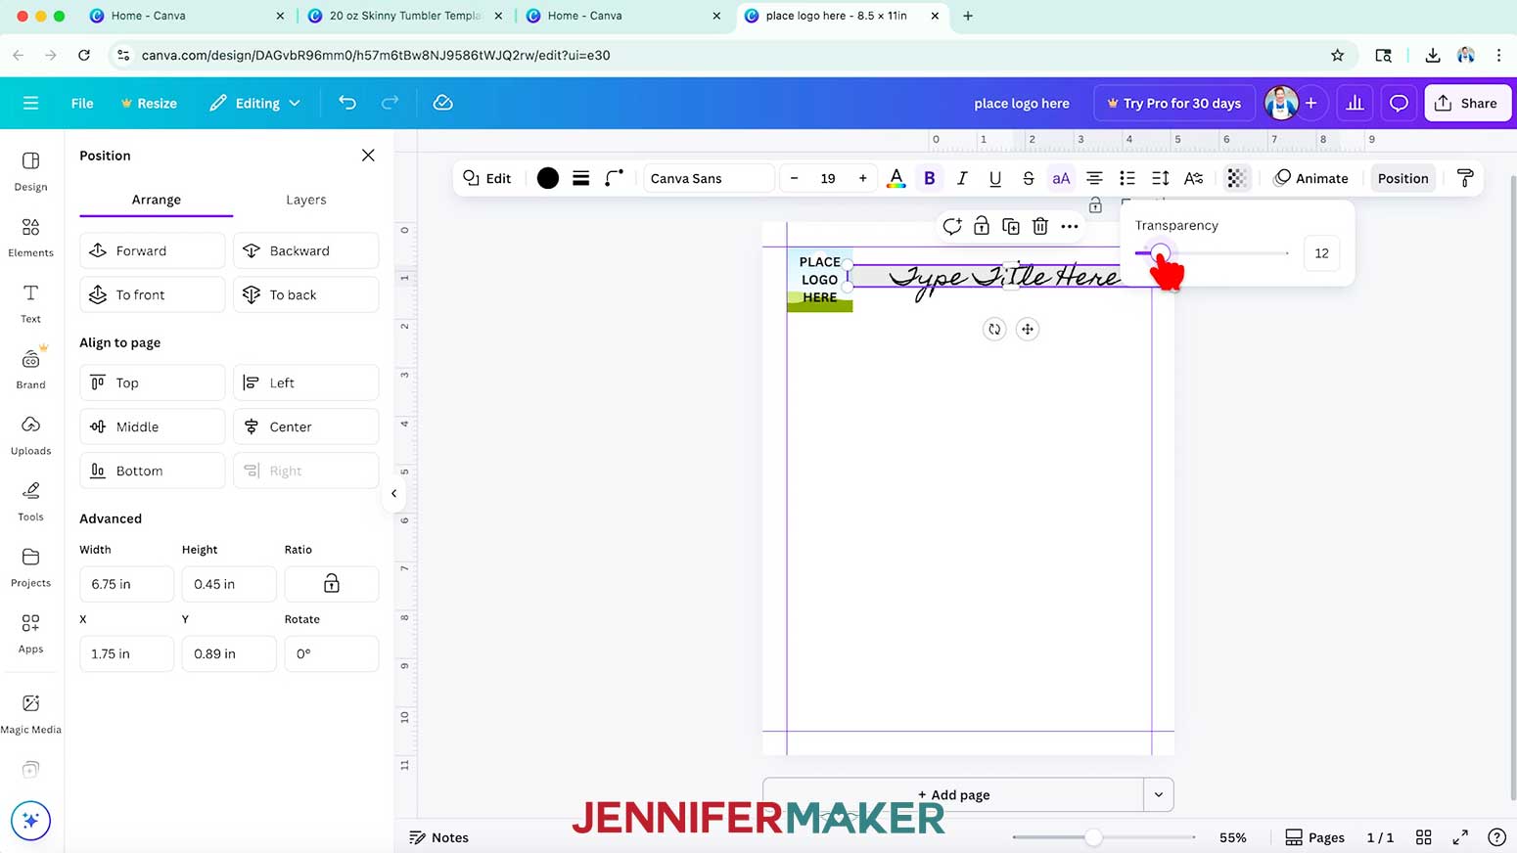This screenshot has width=1517, height=853.
Task: Increase the font size
Action: tap(862, 178)
